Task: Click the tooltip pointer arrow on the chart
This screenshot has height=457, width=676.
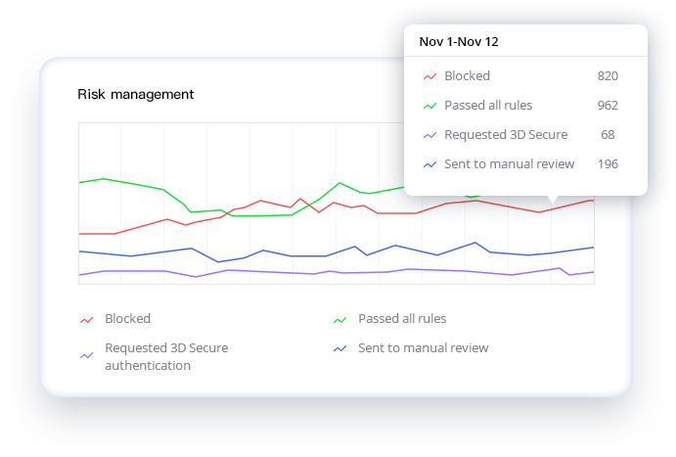Action: pyautogui.click(x=552, y=200)
